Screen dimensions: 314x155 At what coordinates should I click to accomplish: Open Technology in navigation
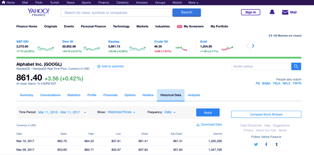(x=121, y=26)
